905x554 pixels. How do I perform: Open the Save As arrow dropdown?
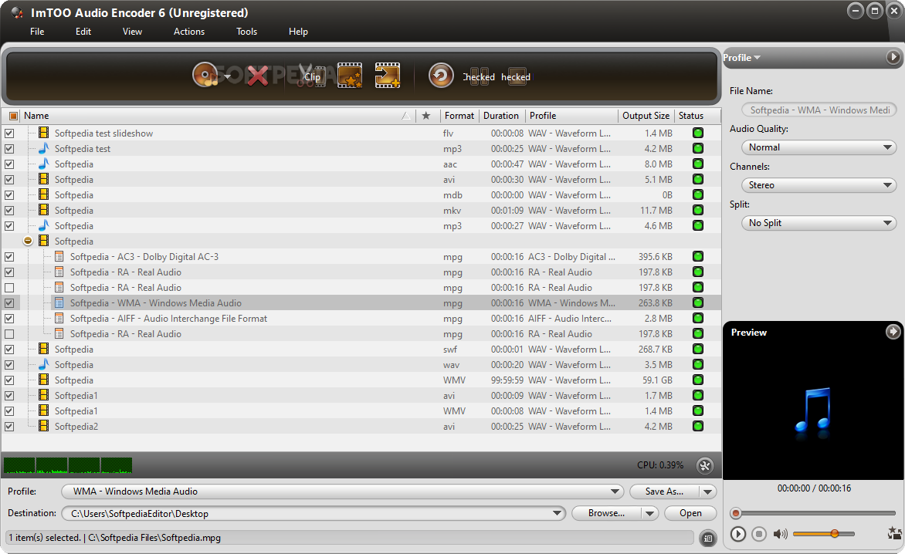[707, 492]
